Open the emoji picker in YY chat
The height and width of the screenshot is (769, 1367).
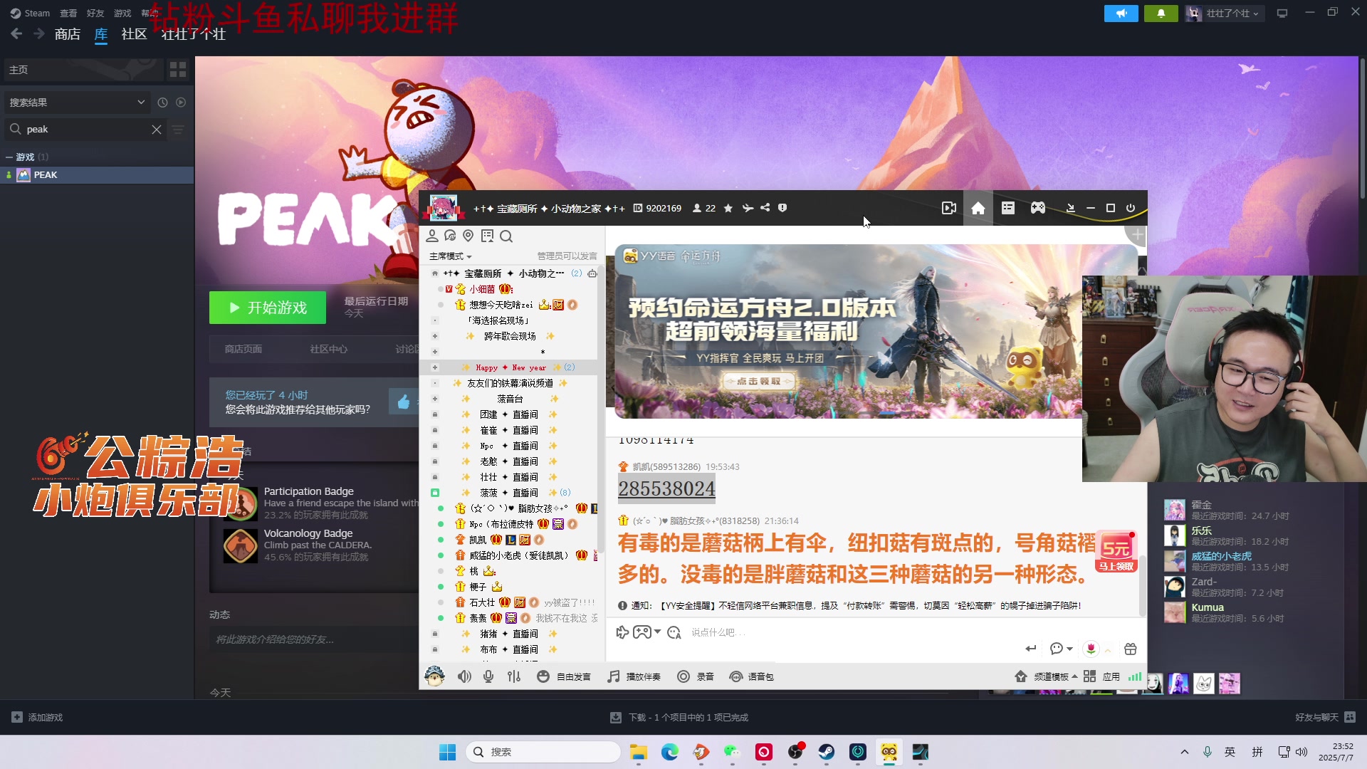point(674,632)
